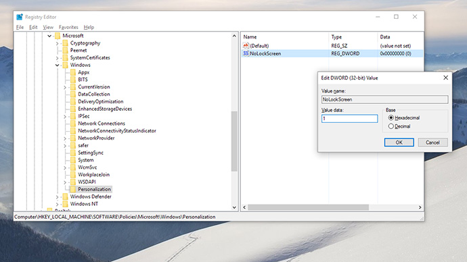
Task: Collapse the Windows key
Action: [57, 65]
